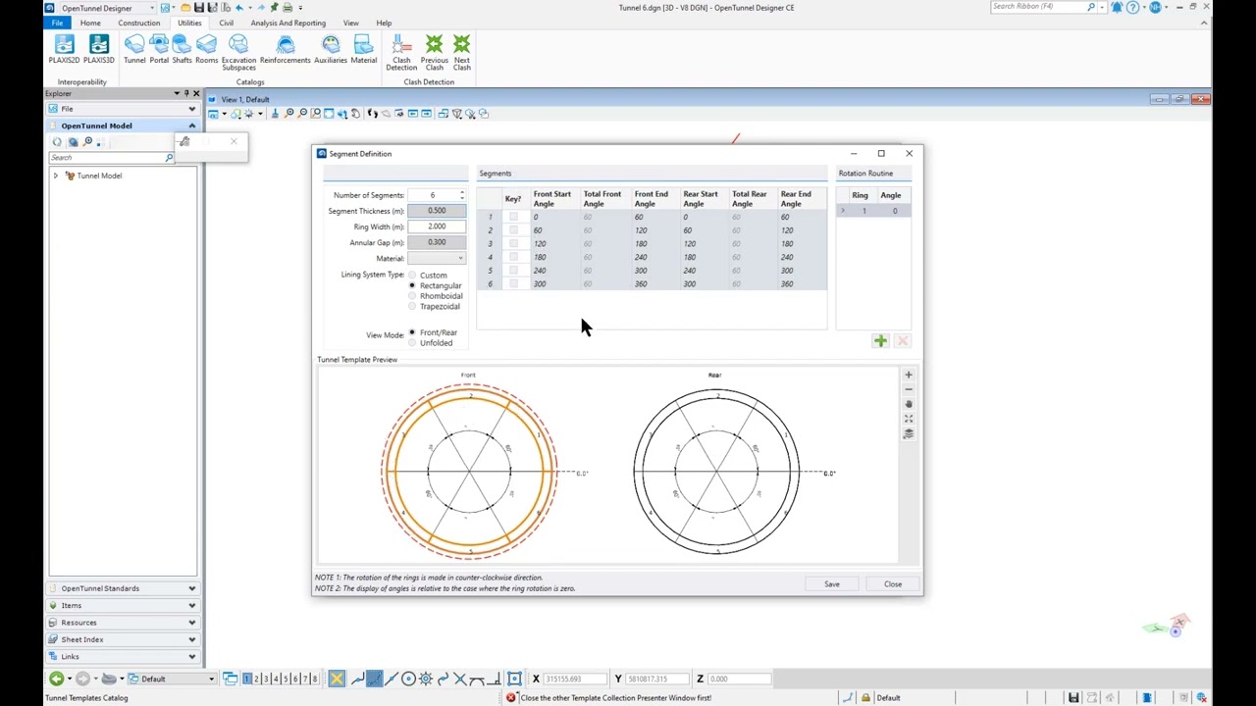This screenshot has height=706, width=1256.
Task: Open the Help ribbon tab
Action: (x=384, y=23)
